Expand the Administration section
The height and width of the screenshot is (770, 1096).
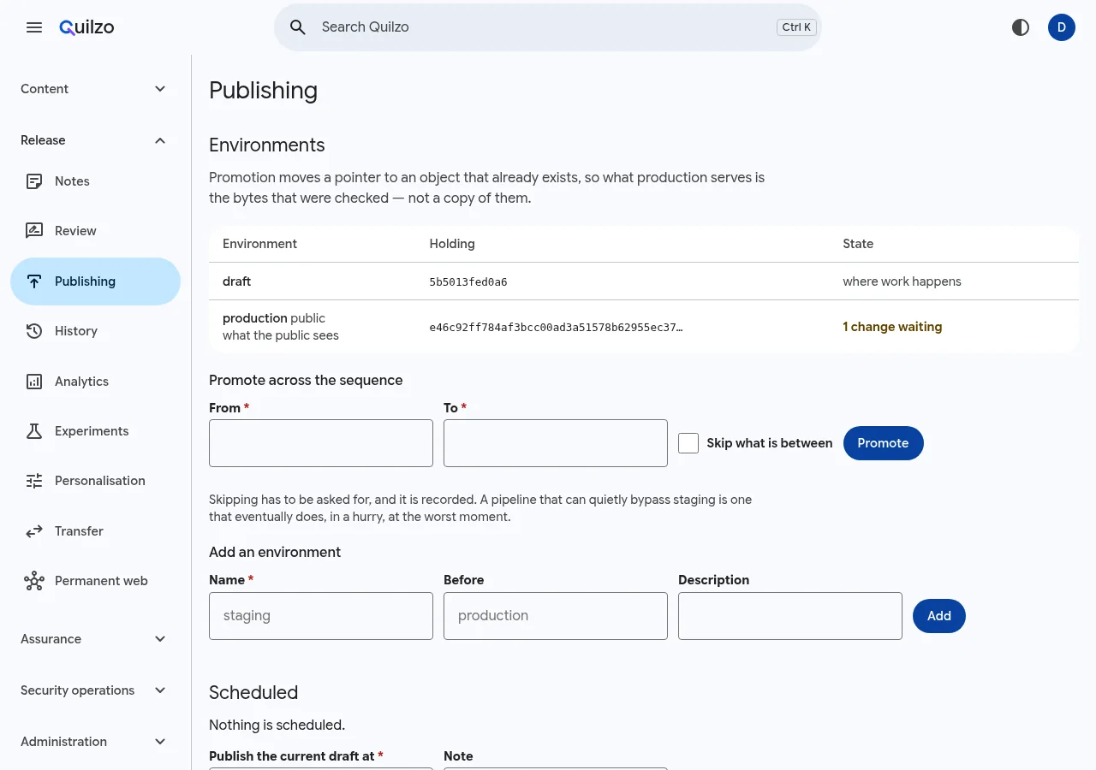95,742
